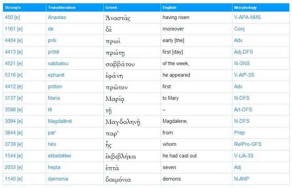292x188 pixels.
Task: Click Strong's number 1161 link
Action: pyautogui.click(x=10, y=29)
